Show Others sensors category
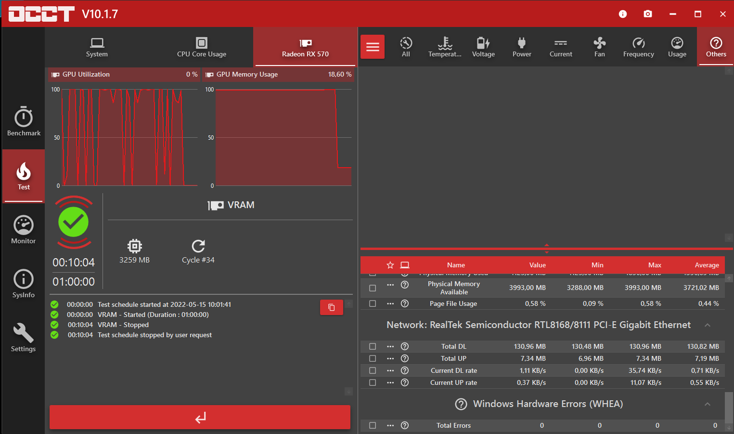The width and height of the screenshot is (734, 434). 716,47
